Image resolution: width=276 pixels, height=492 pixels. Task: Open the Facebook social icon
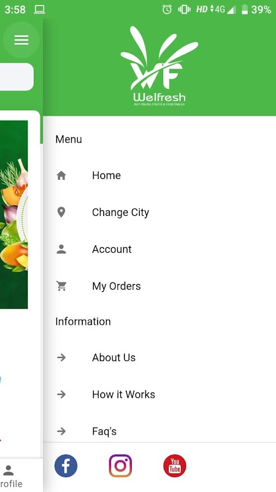[x=66, y=466]
